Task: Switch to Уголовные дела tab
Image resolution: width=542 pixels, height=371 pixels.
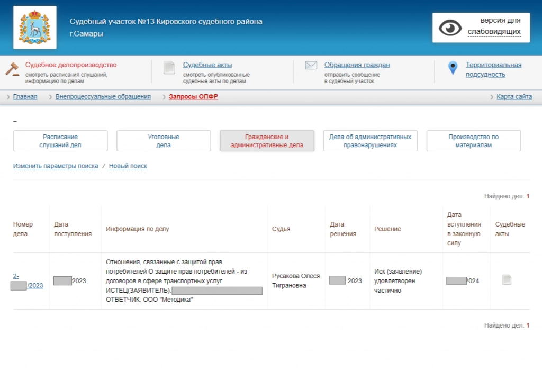Action: 164,141
